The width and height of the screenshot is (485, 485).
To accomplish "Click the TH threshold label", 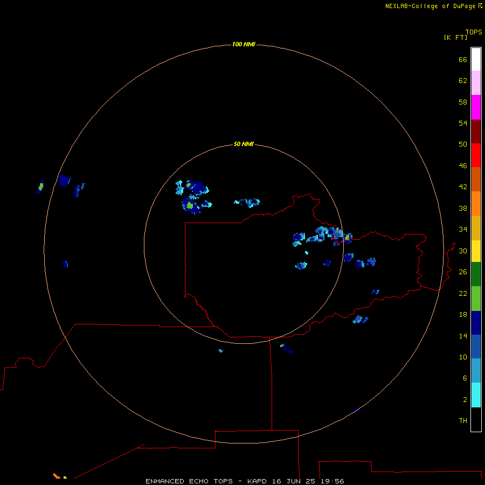I will click(x=463, y=421).
